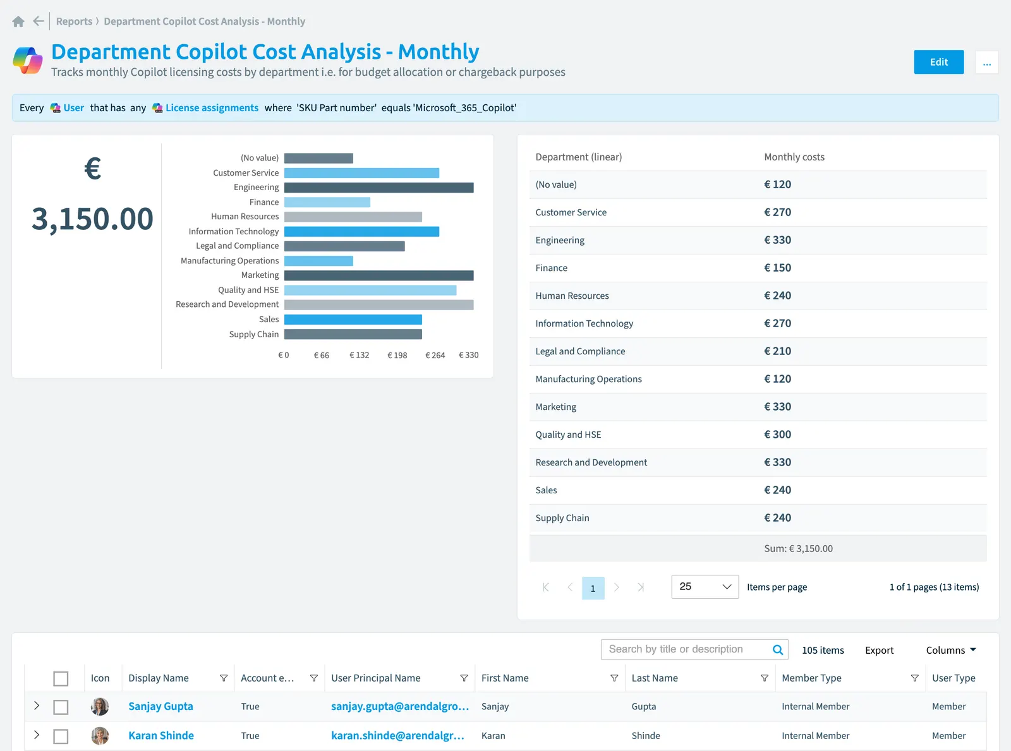Open the Sanjay Gupta display name link
This screenshot has width=1011, height=751.
click(x=160, y=706)
